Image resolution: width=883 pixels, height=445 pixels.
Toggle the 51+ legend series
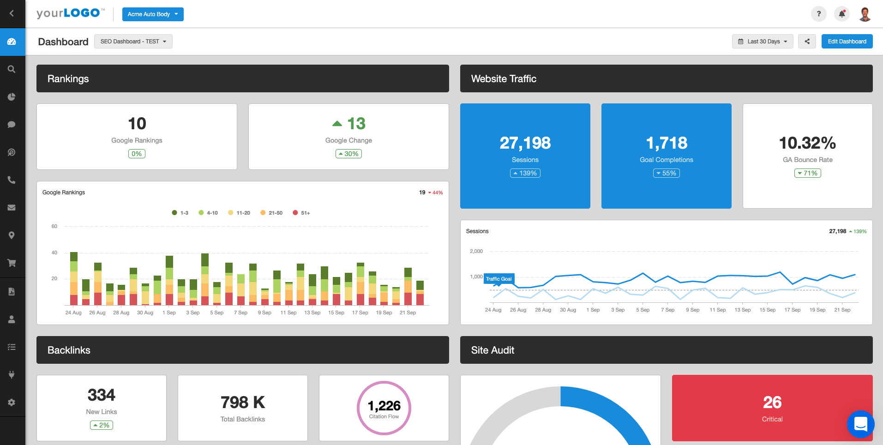301,213
